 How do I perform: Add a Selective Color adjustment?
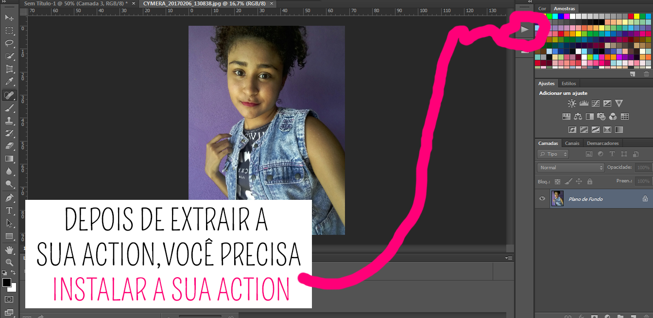607,130
